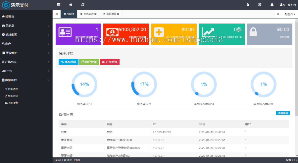The height and width of the screenshot is (163, 298).
Task: Collapse the 数据维护 sidebar menu
Action: point(26,80)
